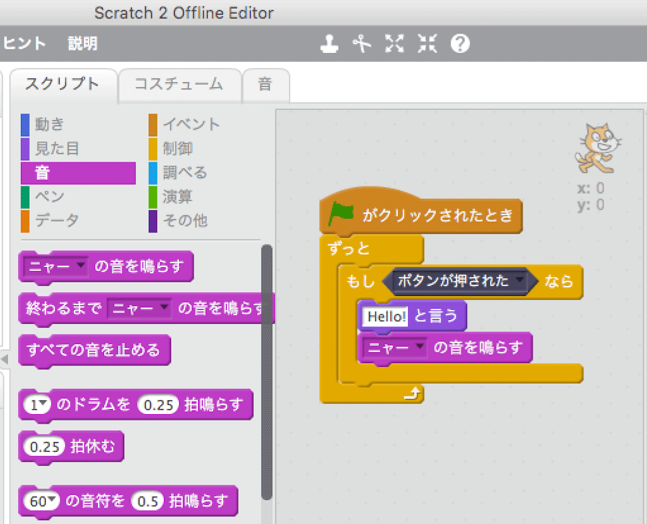Click the collapse arrow on left pane edge

(4, 359)
